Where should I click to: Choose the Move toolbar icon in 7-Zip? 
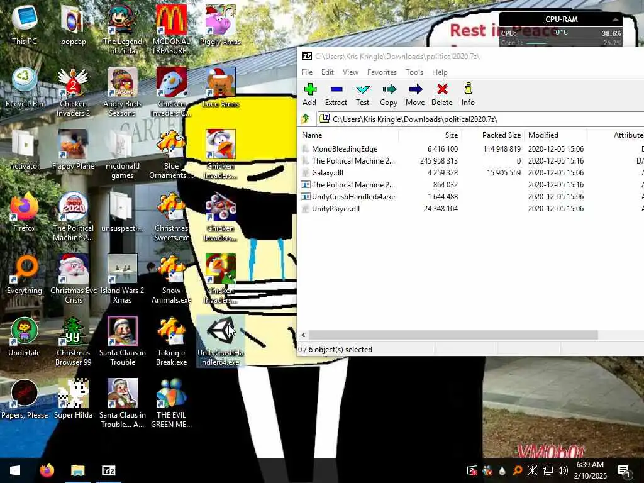pyautogui.click(x=415, y=94)
